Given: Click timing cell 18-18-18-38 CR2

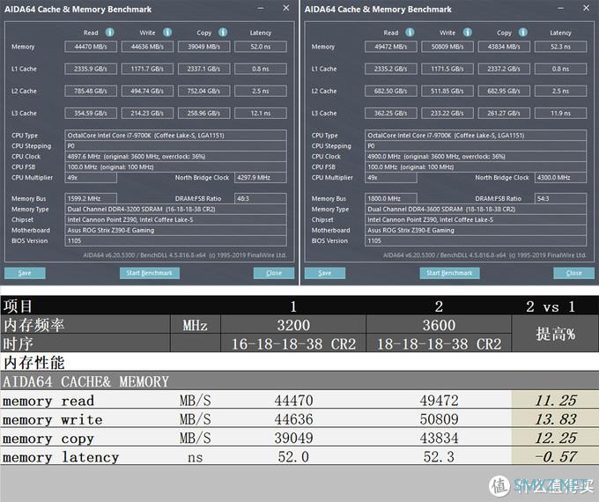Looking at the screenshot, I should pyautogui.click(x=439, y=343).
